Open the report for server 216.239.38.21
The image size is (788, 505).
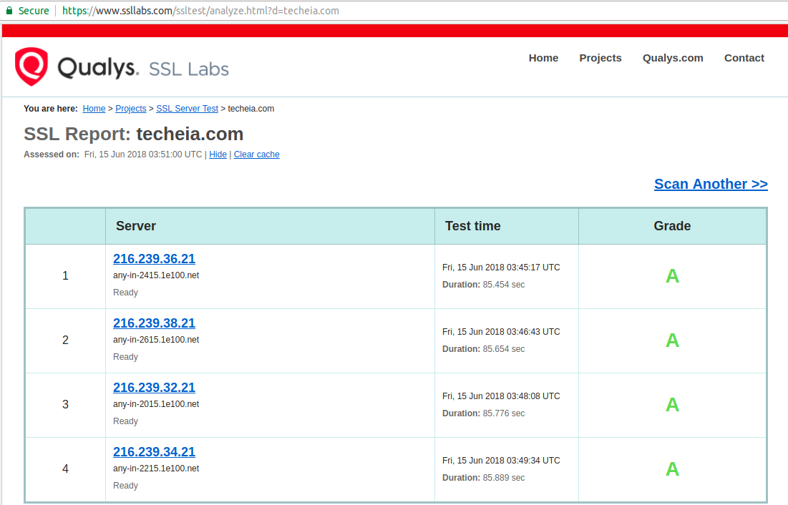point(154,323)
